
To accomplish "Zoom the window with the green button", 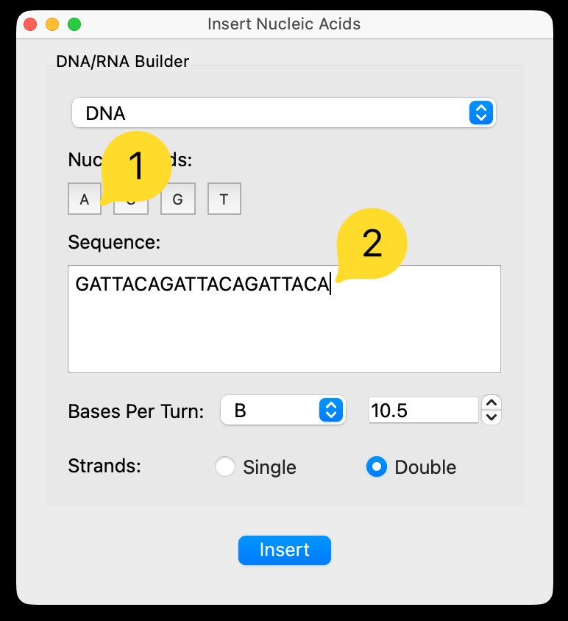I will point(74,24).
